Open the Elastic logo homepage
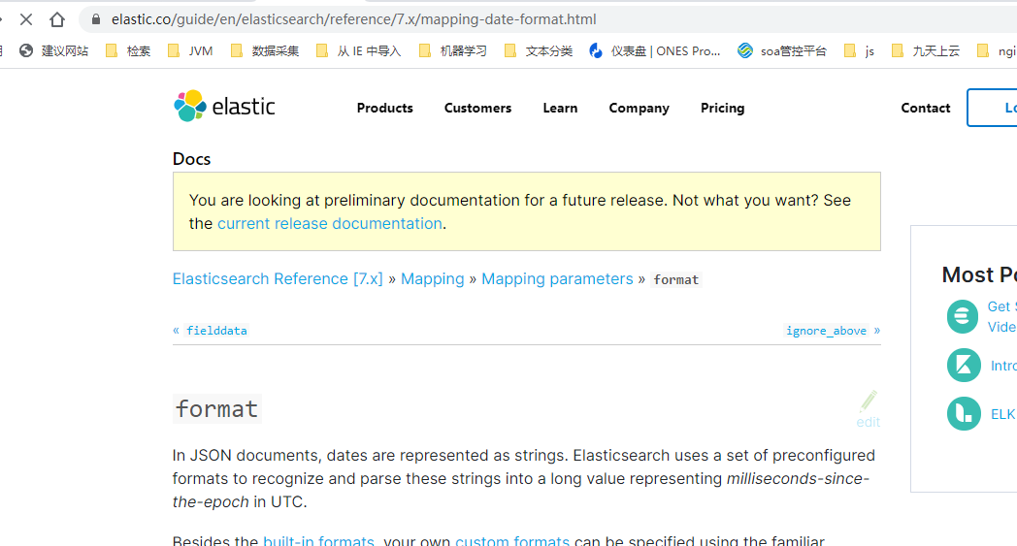 (224, 107)
